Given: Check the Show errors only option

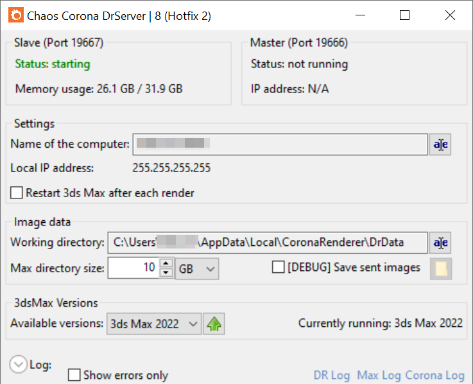Looking at the screenshot, I should click(74, 375).
